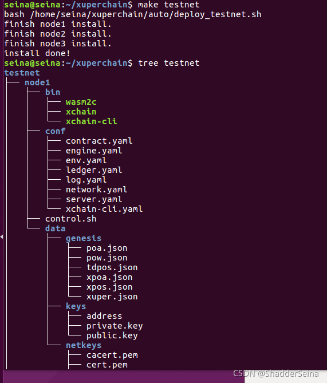The image size is (327, 383).
Task: Click the keys directory label
Action: point(76,306)
